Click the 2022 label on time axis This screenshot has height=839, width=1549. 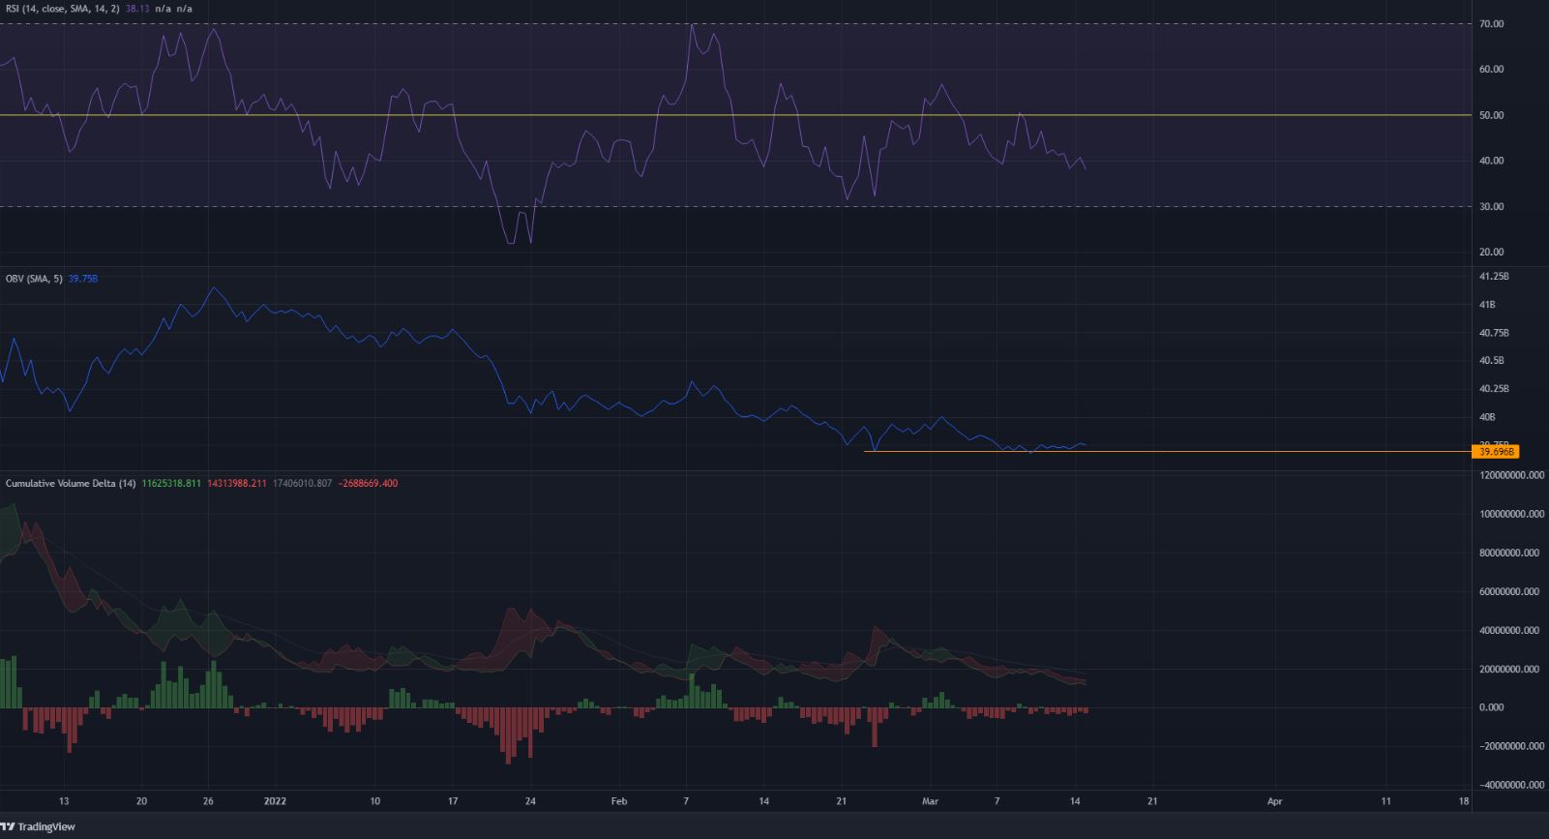pos(276,801)
